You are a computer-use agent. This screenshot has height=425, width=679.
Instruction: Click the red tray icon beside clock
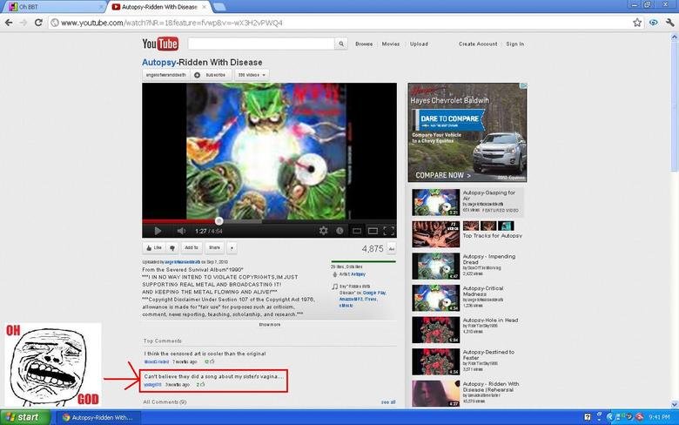[x=639, y=417]
